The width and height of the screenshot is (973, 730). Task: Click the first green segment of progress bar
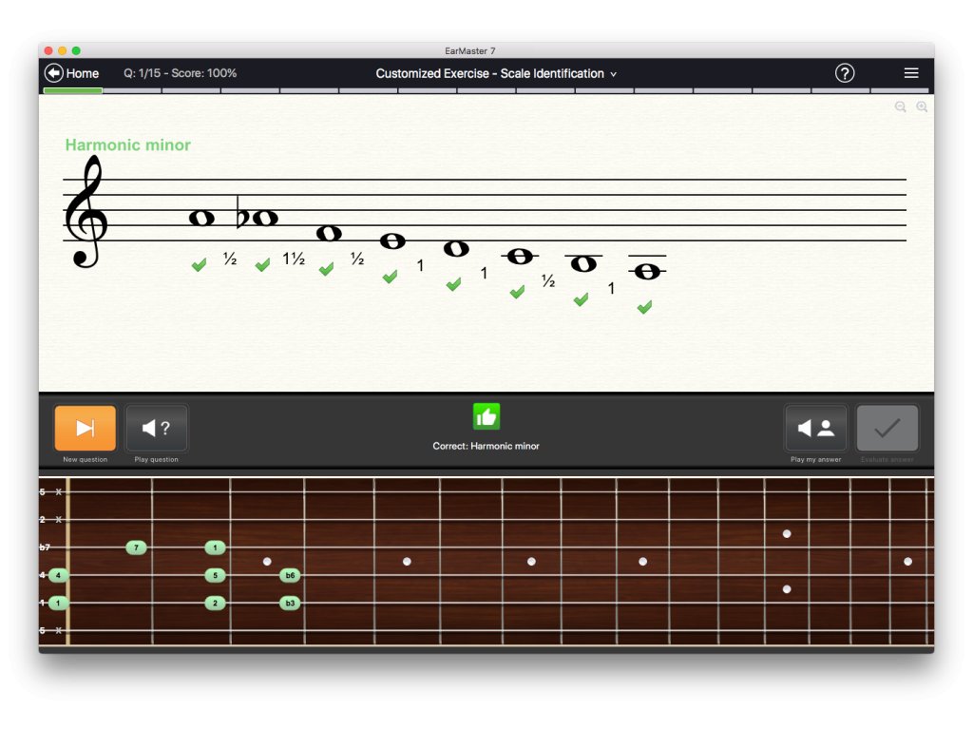[73, 91]
